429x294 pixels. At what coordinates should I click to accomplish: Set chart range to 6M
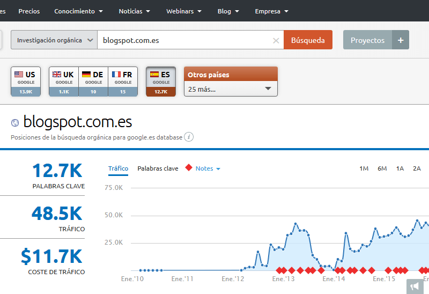tap(382, 168)
